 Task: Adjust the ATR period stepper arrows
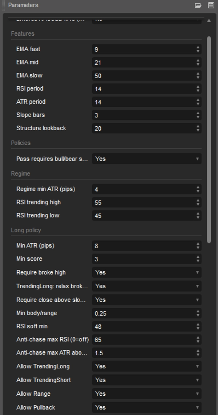(198, 102)
